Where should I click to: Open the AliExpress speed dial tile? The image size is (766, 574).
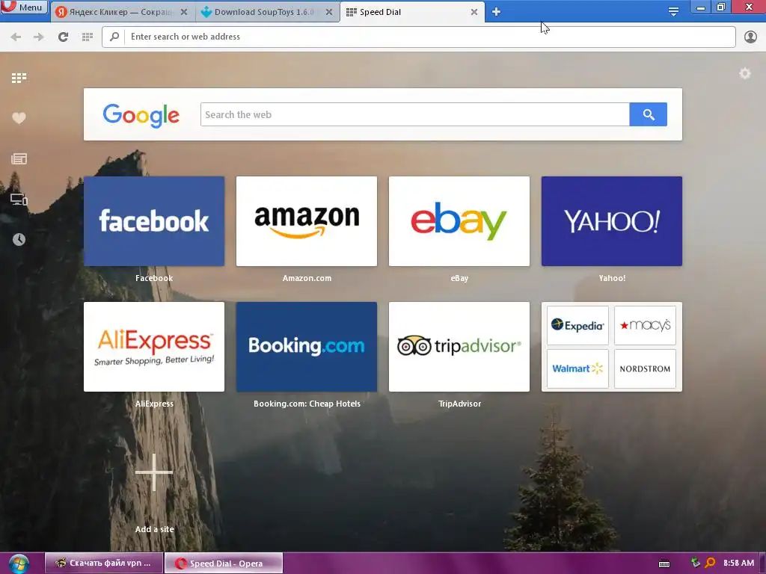point(154,347)
